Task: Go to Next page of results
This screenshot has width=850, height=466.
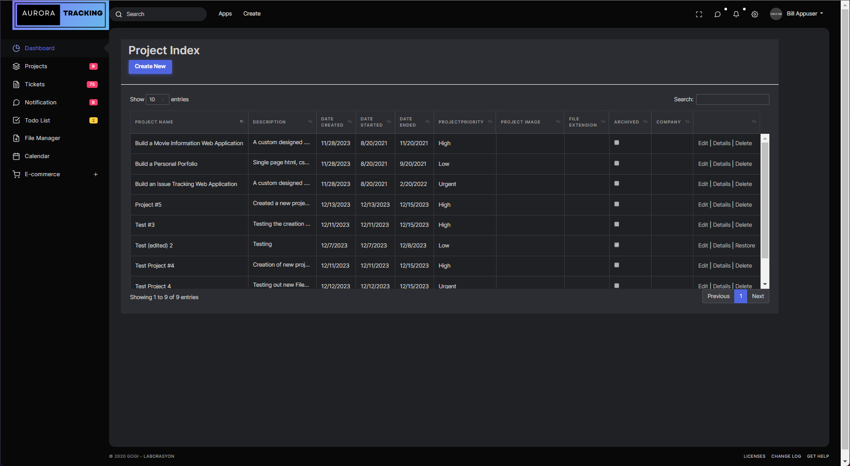Action: [x=758, y=296]
